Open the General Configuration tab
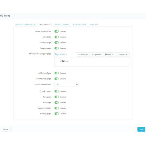The image size is (146, 146). pyautogui.click(x=25, y=25)
